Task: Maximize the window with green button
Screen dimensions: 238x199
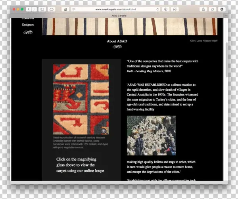Action: pyautogui.click(x=22, y=9)
